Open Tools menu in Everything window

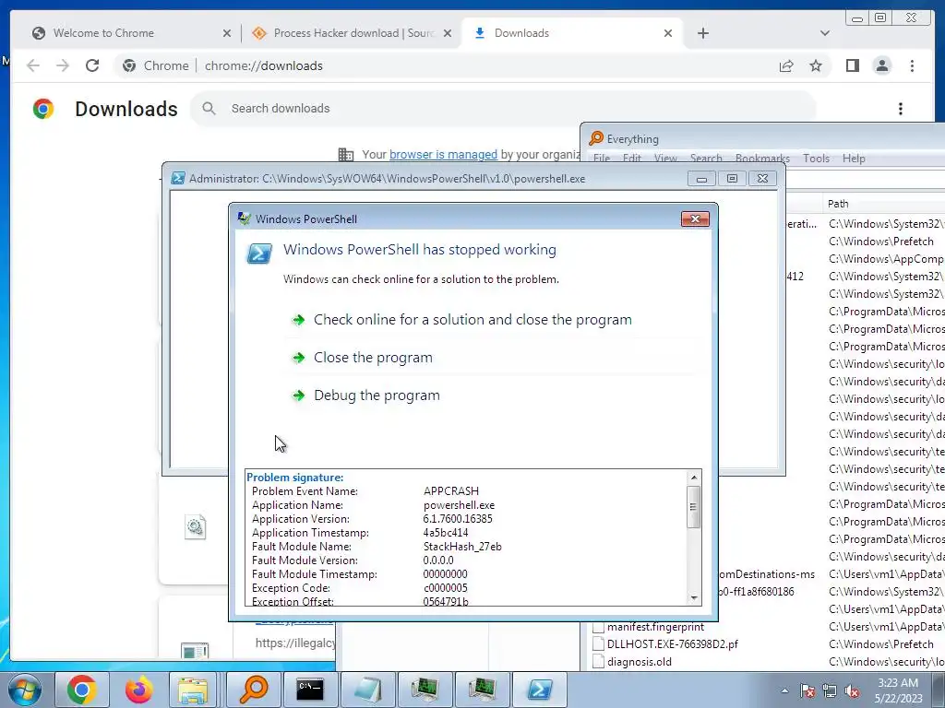coord(816,159)
